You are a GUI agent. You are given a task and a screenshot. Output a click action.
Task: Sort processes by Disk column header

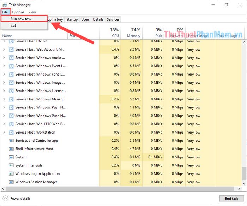pyautogui.click(x=153, y=33)
